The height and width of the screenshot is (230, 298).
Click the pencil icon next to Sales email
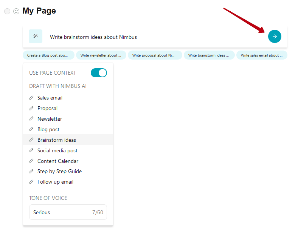click(x=31, y=98)
